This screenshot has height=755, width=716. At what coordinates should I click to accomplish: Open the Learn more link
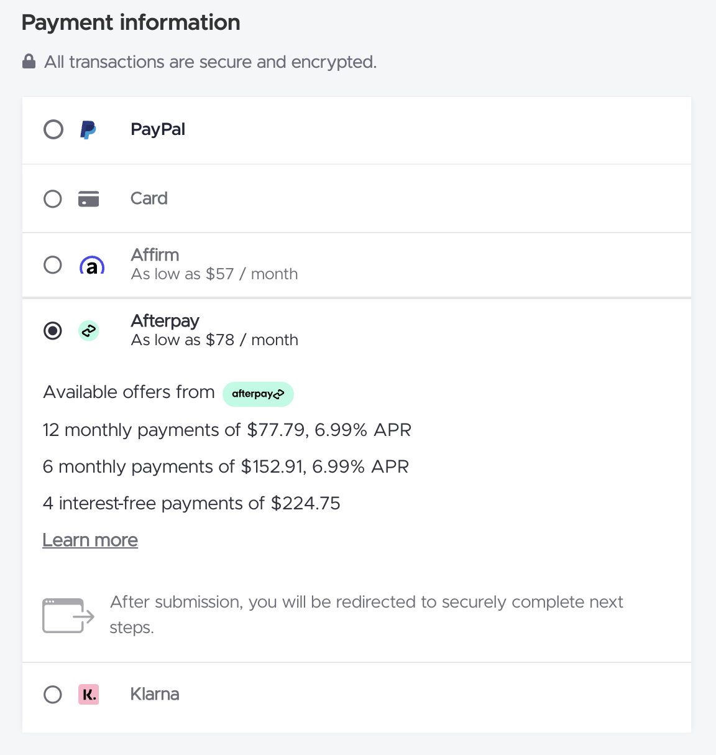[90, 540]
